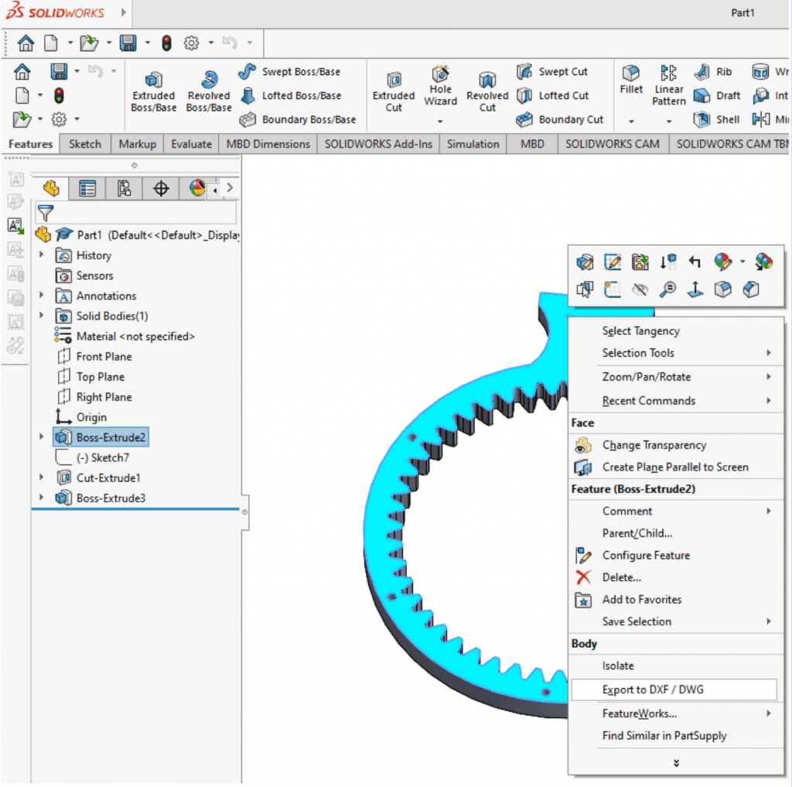
Task: Switch to the Sketch ribbon tab
Action: point(85,144)
